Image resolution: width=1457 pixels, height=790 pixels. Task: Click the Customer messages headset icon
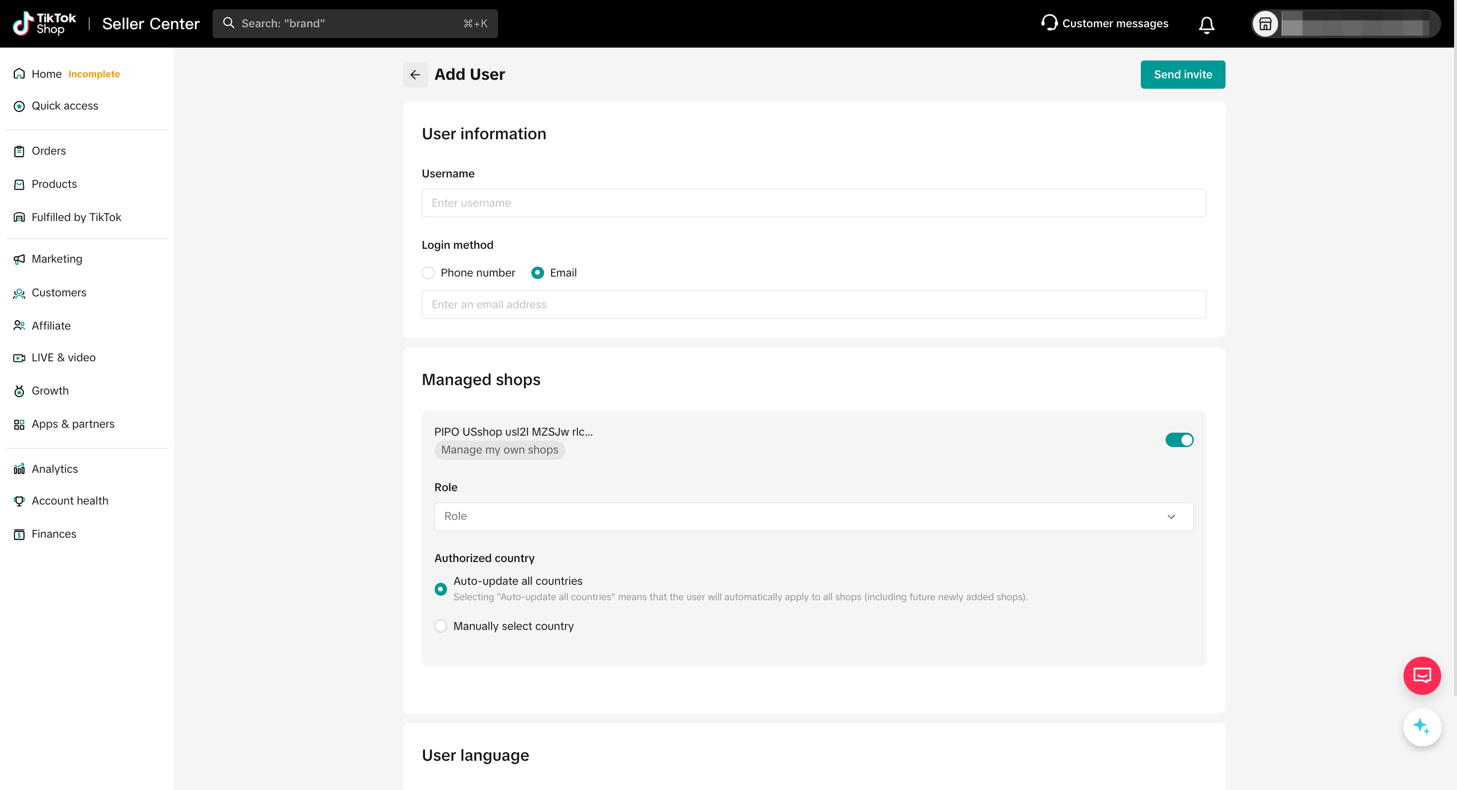pyautogui.click(x=1049, y=23)
